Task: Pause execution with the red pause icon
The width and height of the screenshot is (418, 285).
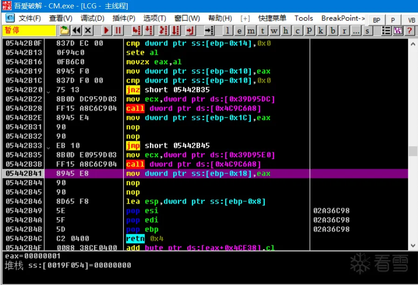Action: pyautogui.click(x=118, y=30)
